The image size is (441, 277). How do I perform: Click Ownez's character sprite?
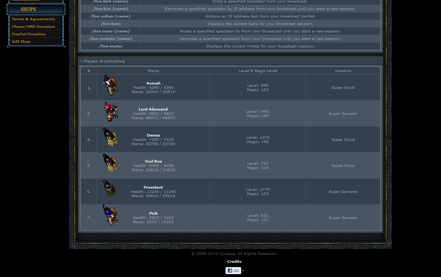click(110, 137)
